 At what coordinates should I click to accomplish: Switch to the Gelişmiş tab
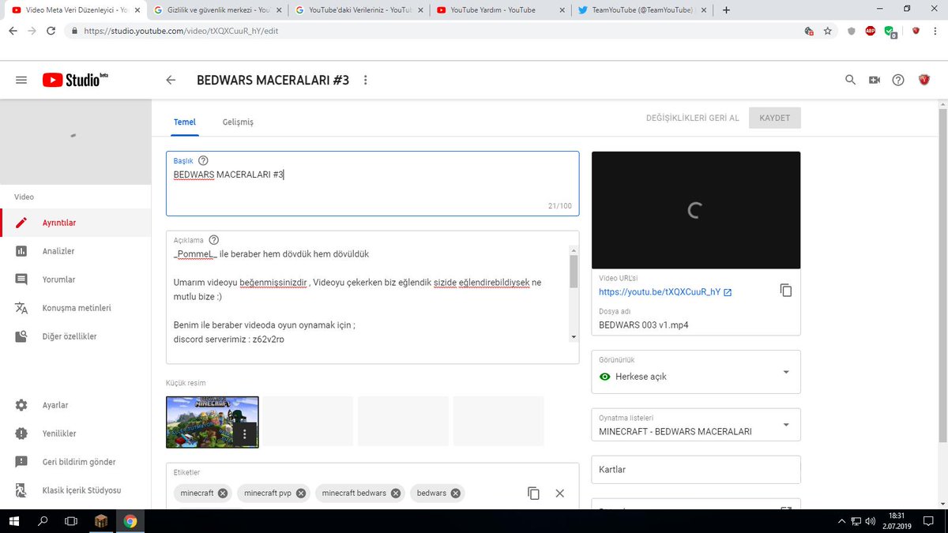point(238,122)
